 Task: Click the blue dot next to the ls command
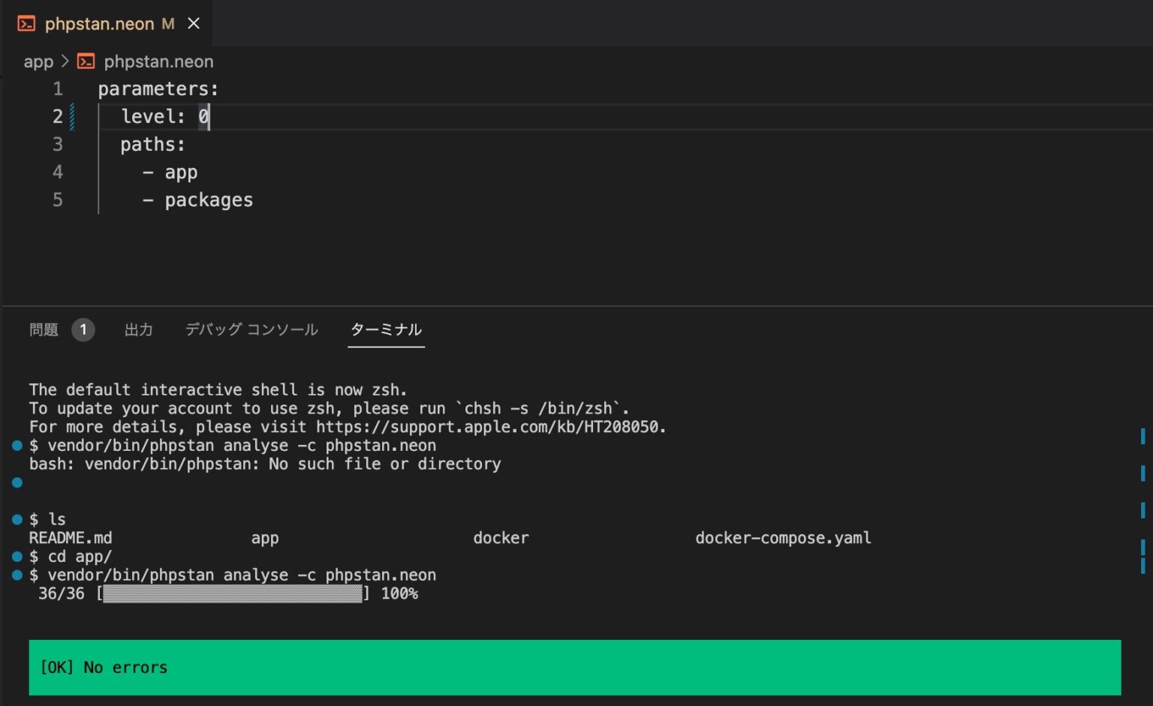(16, 518)
